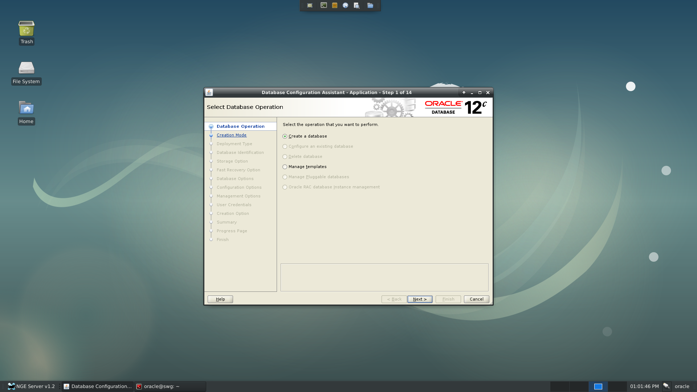
Task: Go to the Creation Mode step link
Action: coord(231,135)
